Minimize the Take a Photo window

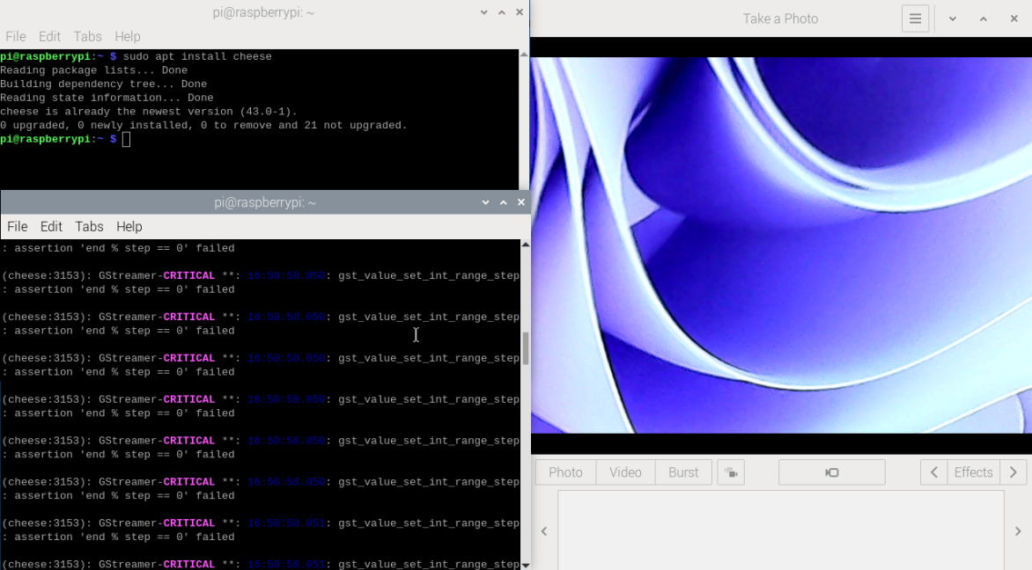coord(953,19)
